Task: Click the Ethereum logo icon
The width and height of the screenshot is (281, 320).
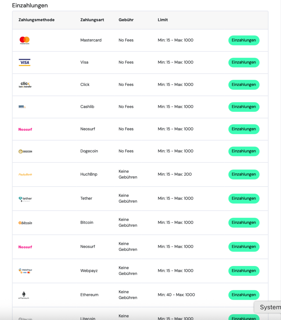Action: point(24,295)
